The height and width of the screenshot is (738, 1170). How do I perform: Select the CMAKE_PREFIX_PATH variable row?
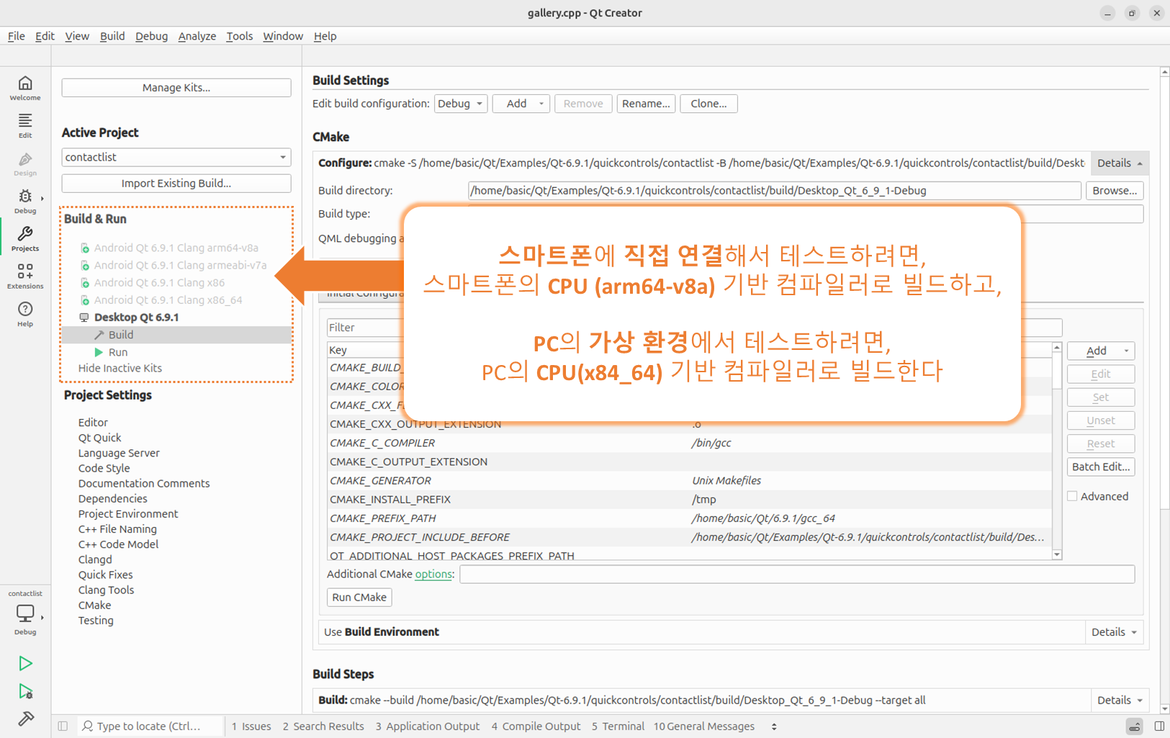[689, 518]
